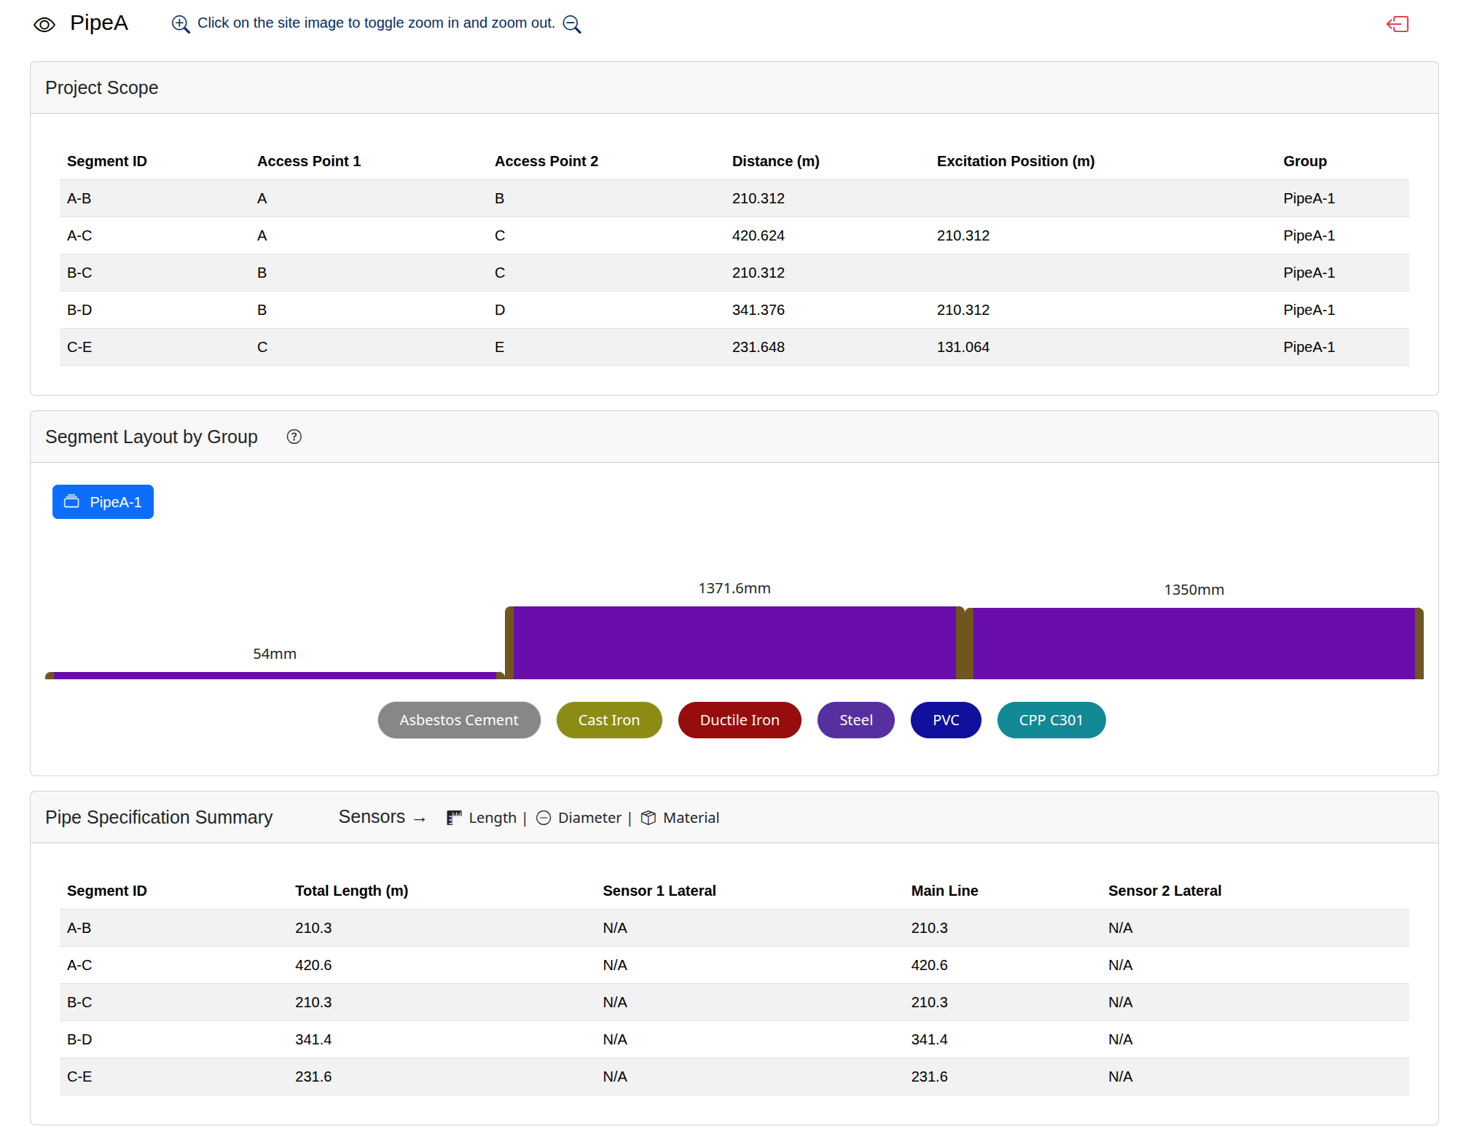
Task: Open the help question-mark icon near Segment Layout
Action: [294, 437]
